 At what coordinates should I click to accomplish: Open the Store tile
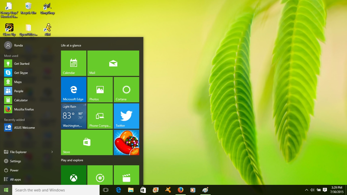(87, 142)
